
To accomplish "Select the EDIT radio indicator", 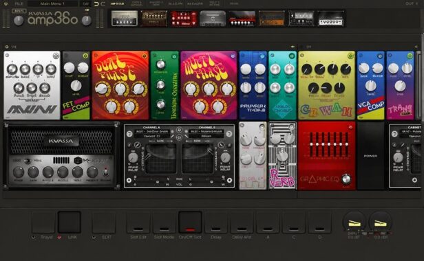I will point(94,237).
